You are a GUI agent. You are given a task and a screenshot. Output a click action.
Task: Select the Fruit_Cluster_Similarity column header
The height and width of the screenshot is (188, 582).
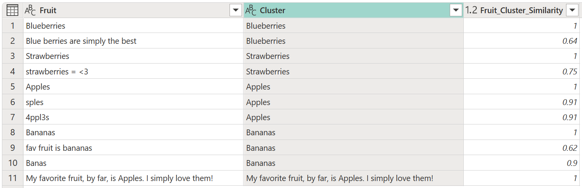pos(522,10)
